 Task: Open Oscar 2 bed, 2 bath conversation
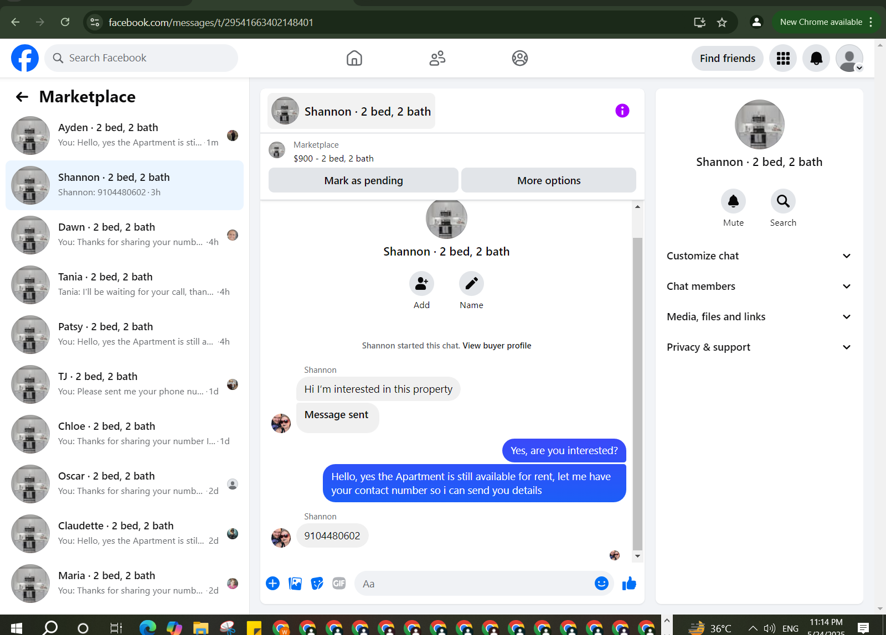125,484
